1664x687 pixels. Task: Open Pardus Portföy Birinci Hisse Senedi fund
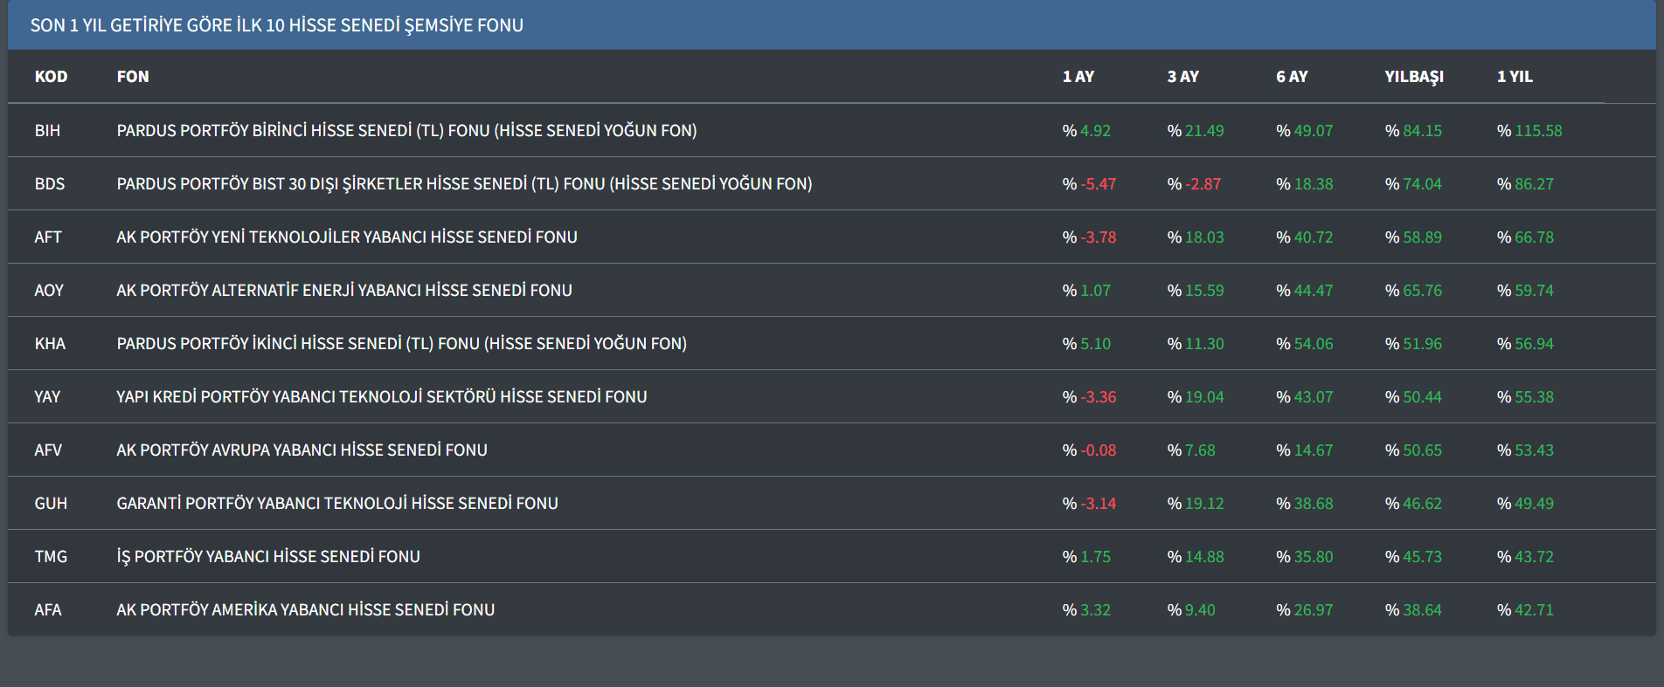pyautogui.click(x=406, y=131)
